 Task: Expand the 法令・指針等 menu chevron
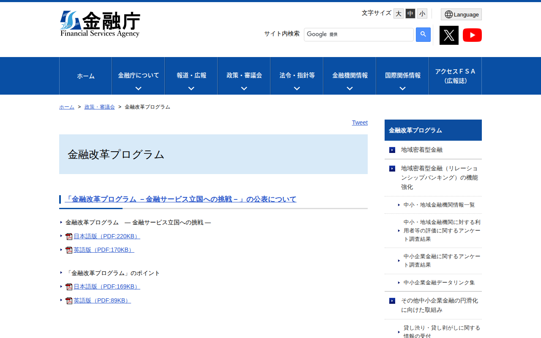point(297,88)
